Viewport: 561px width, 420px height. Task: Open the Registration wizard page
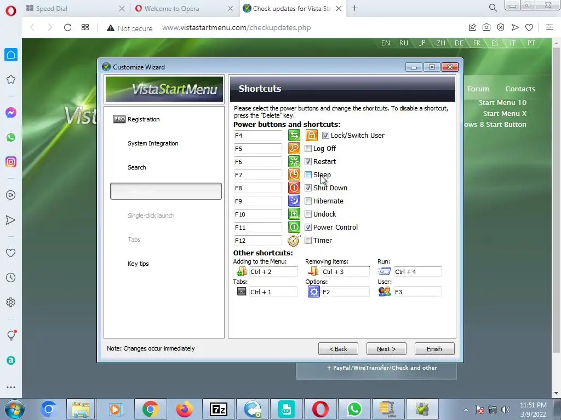pos(144,119)
